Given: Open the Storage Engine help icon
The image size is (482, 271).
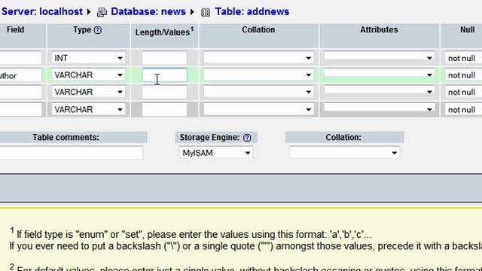Looking at the screenshot, I should pos(247,138).
